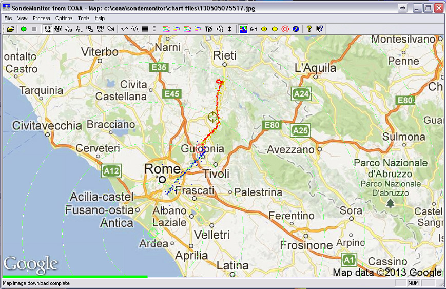Viewport: 446px width, 289px height.
Task: Open the View menu
Action: pos(22,18)
